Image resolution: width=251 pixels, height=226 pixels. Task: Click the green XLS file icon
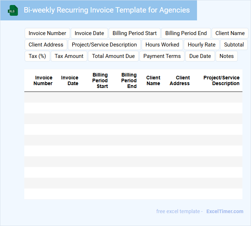(13, 10)
